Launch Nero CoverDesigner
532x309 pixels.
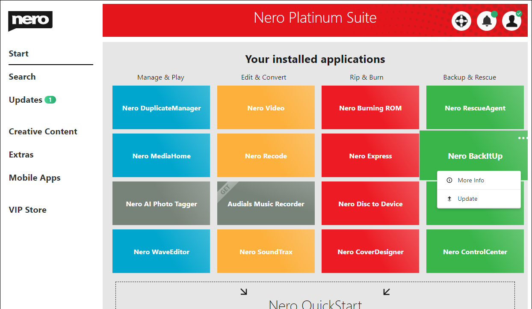370,251
